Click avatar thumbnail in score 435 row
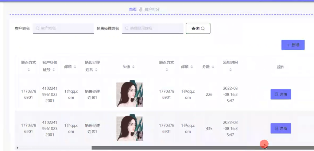Viewport: 314px width, 151px height. tap(129, 128)
